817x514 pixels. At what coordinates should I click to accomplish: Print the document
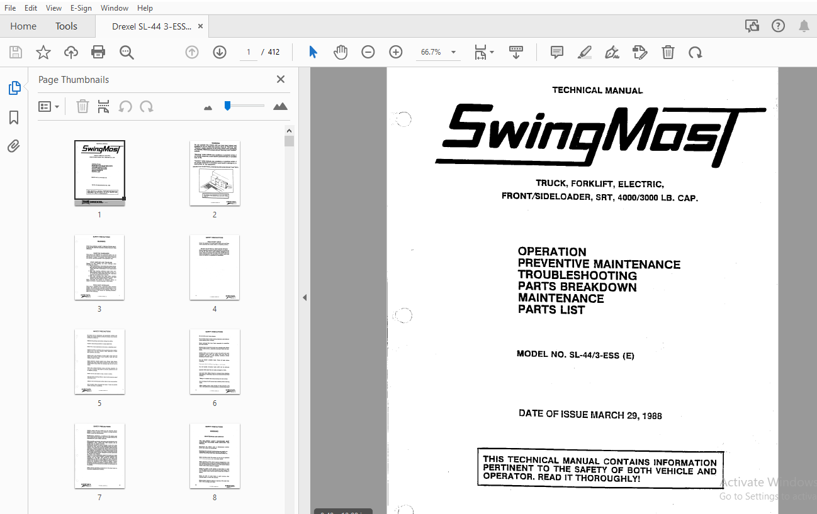(98, 52)
